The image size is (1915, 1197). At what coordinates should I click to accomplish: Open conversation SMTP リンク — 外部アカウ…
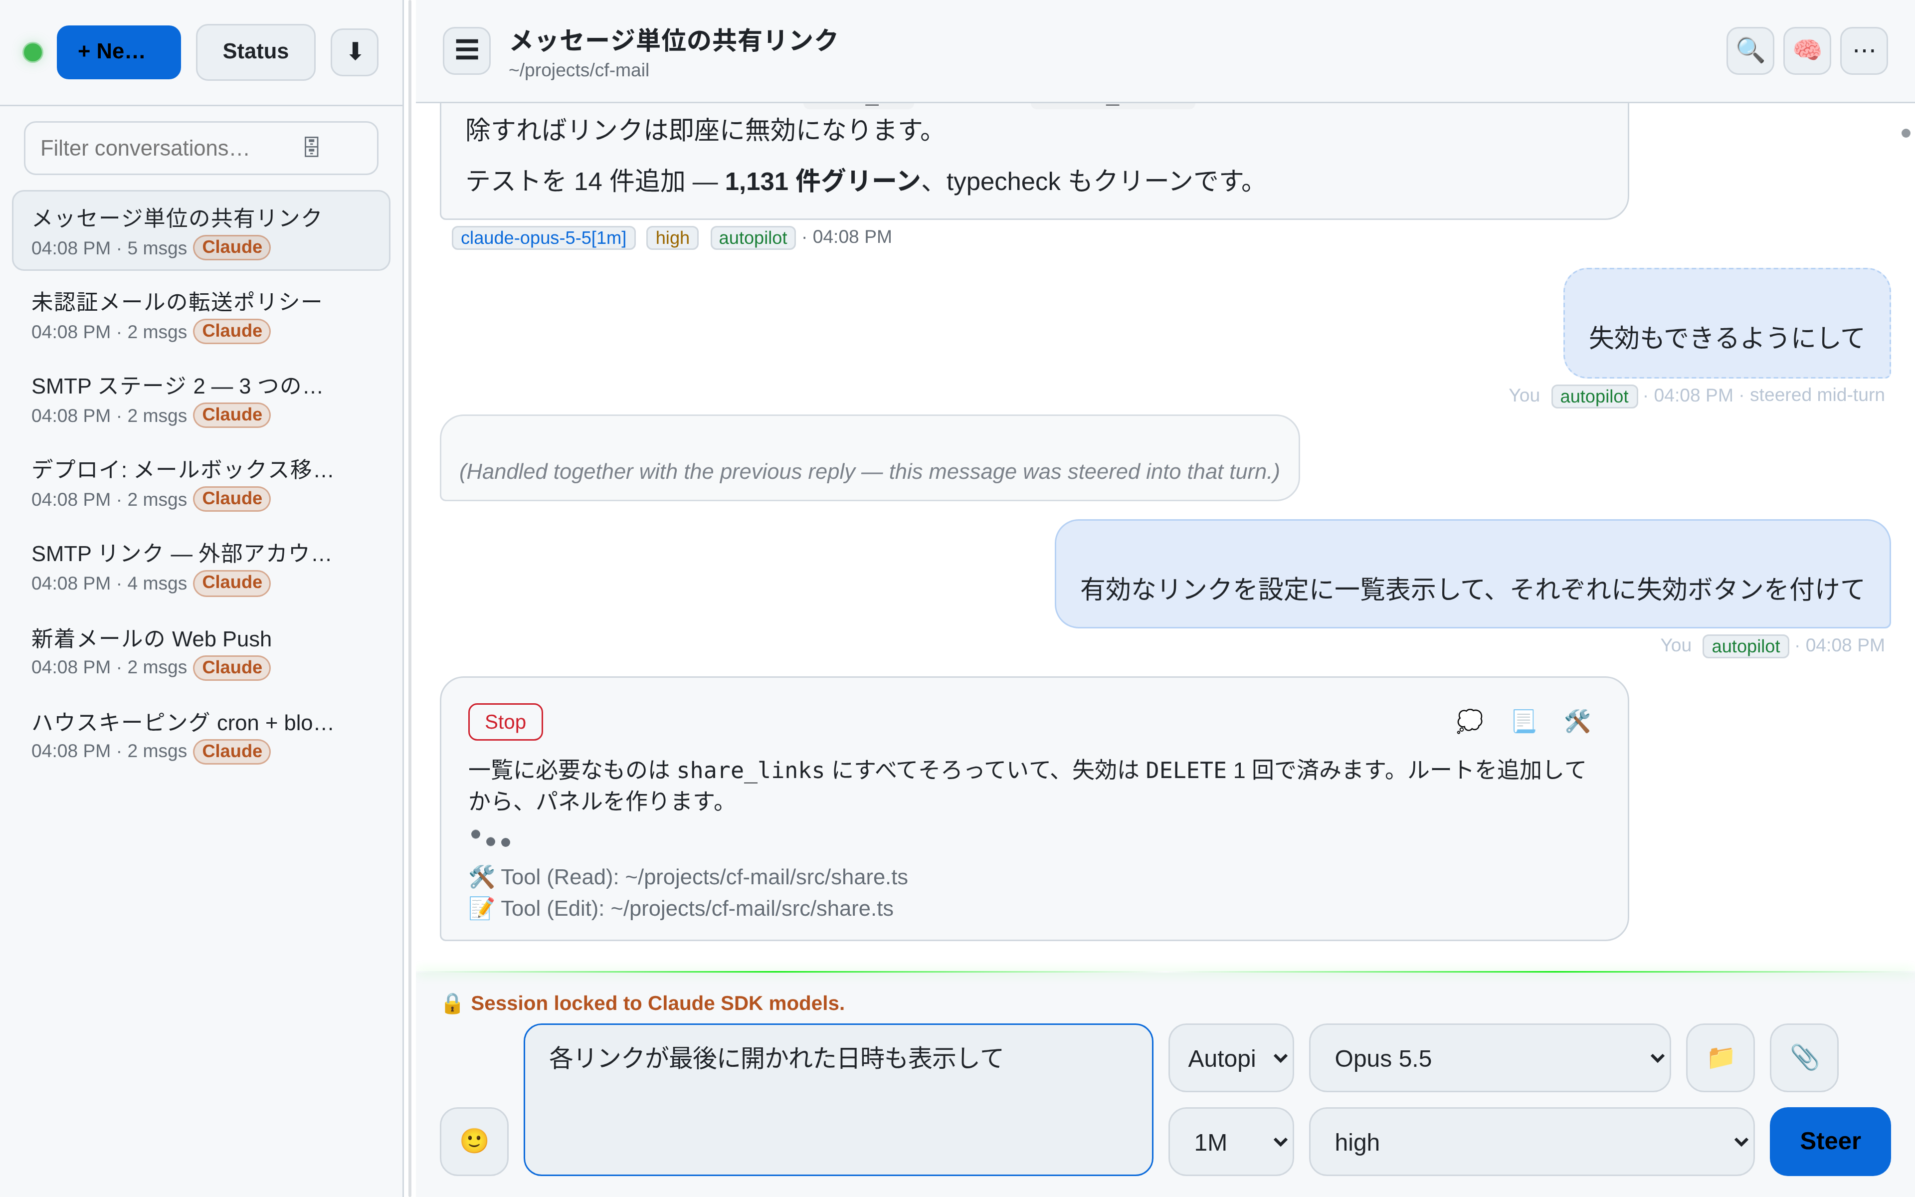point(201,567)
